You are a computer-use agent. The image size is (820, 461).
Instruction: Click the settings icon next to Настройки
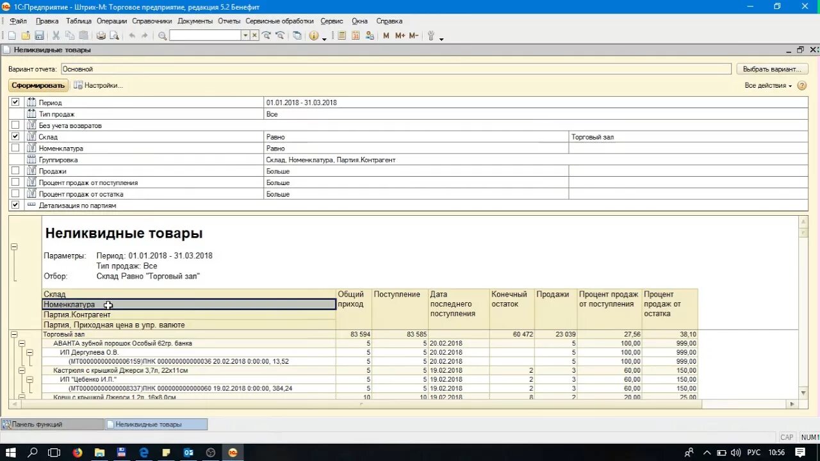[78, 85]
